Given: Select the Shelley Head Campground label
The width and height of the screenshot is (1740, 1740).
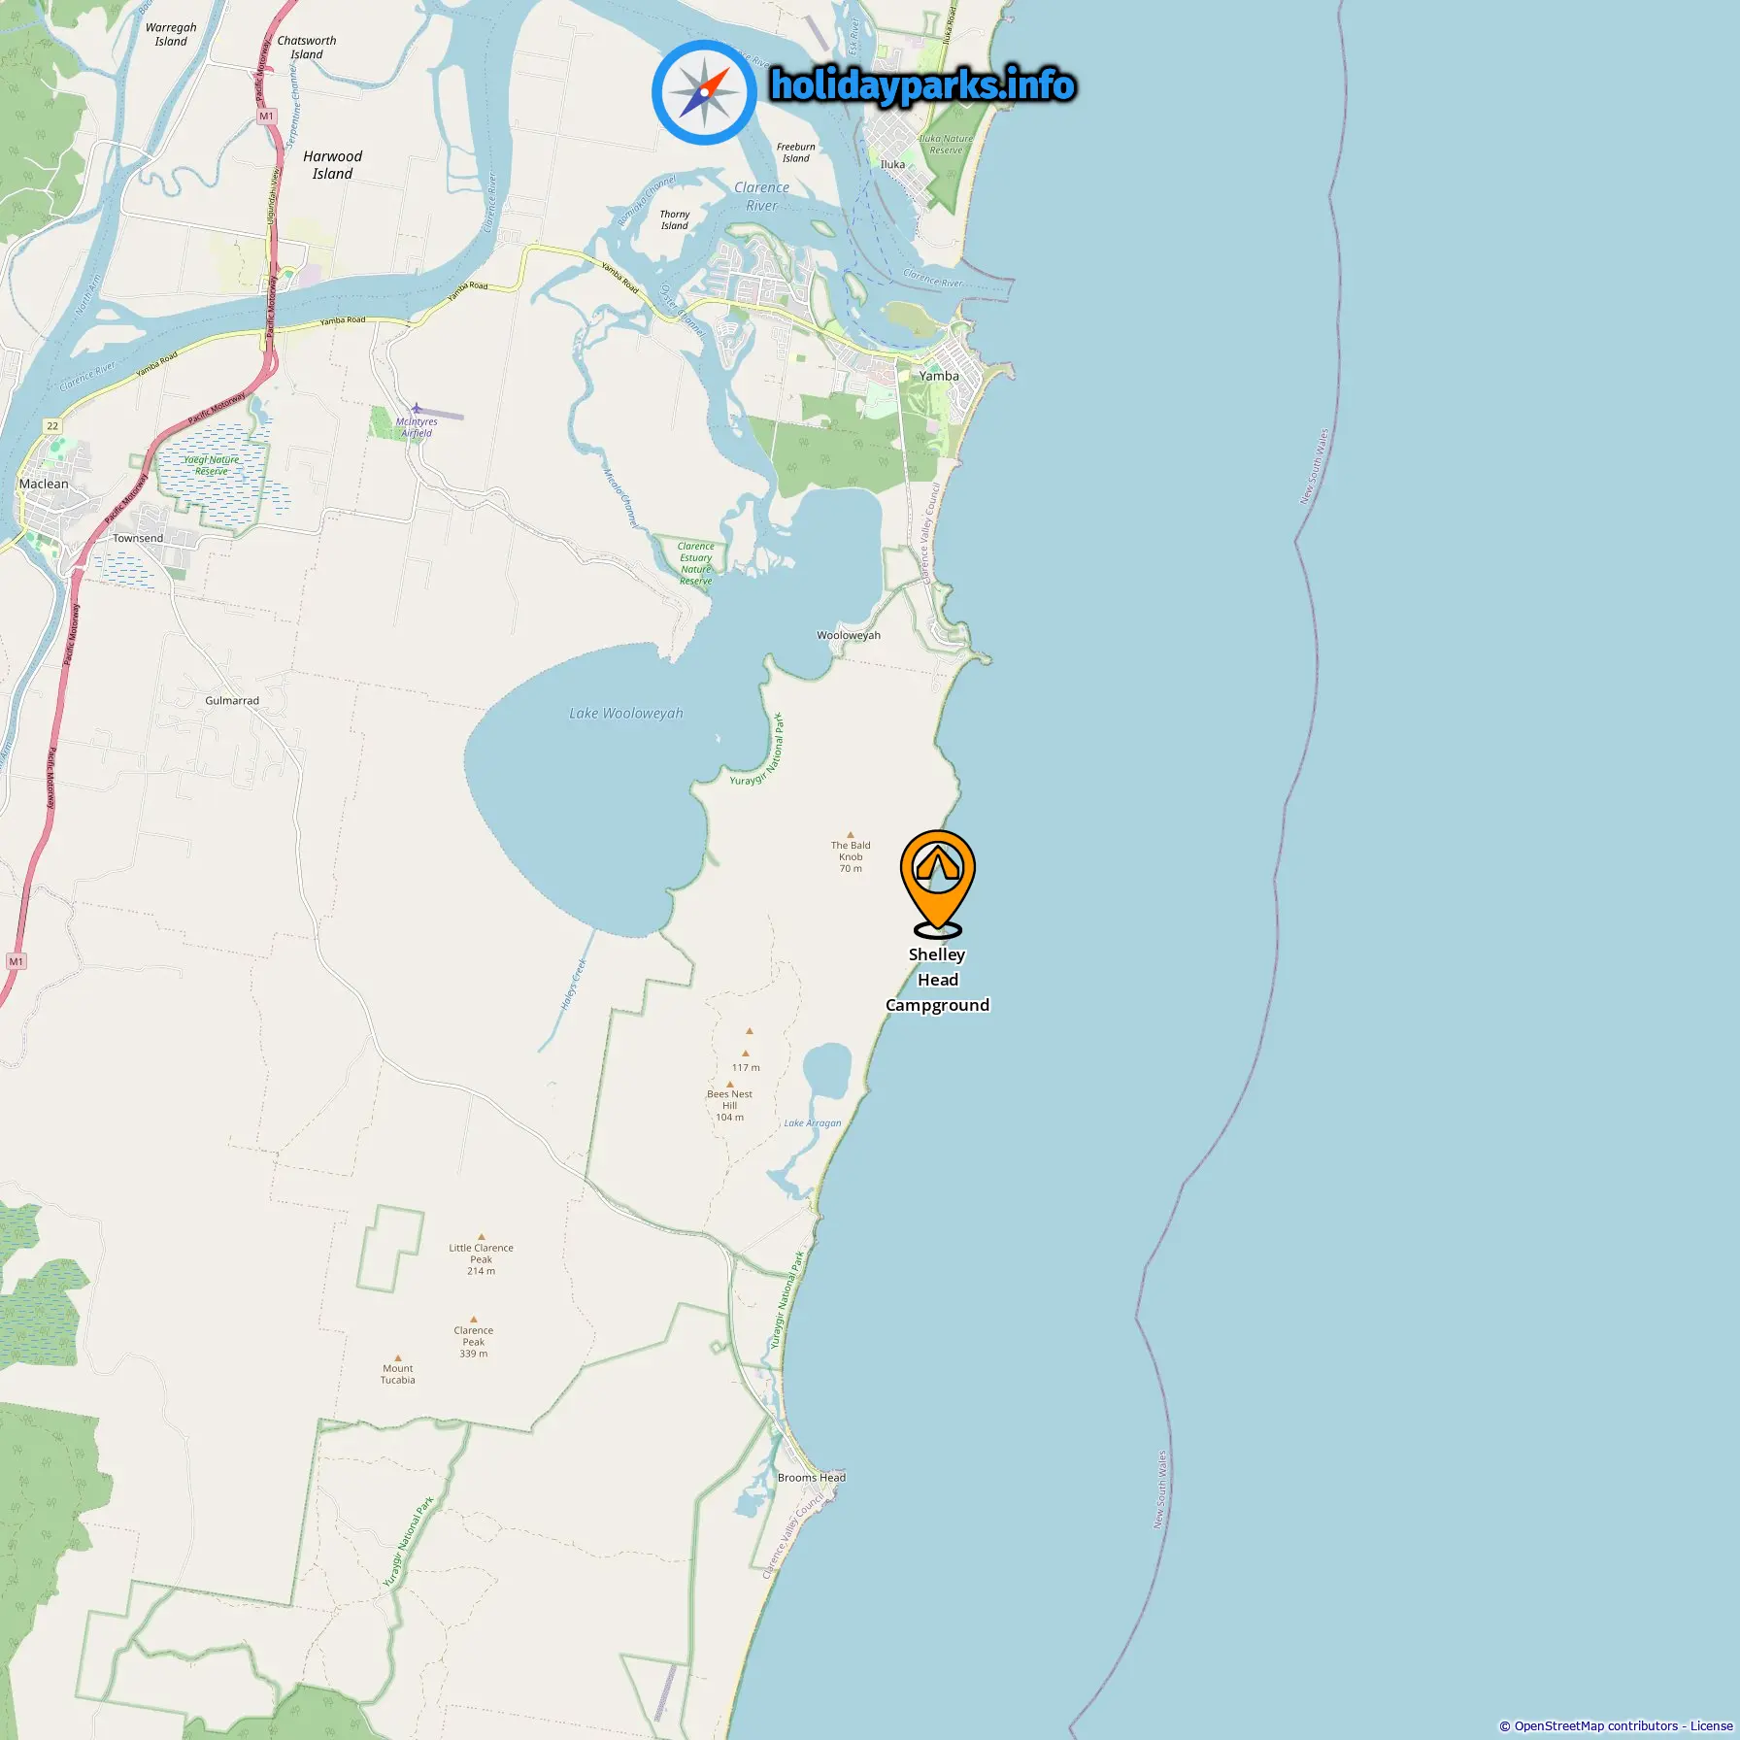Looking at the screenshot, I should (937, 980).
